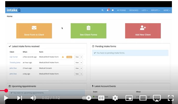View John Doe's Medical Consent form
178x104 pixels.
tap(77, 68)
